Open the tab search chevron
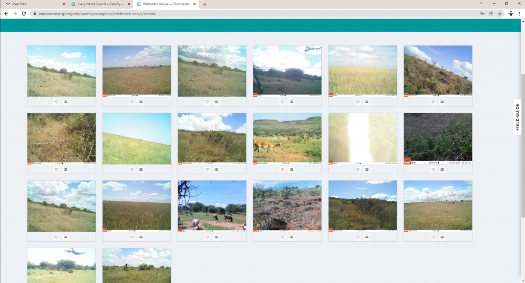Screen dimensions: 525x283 coord(482,3)
